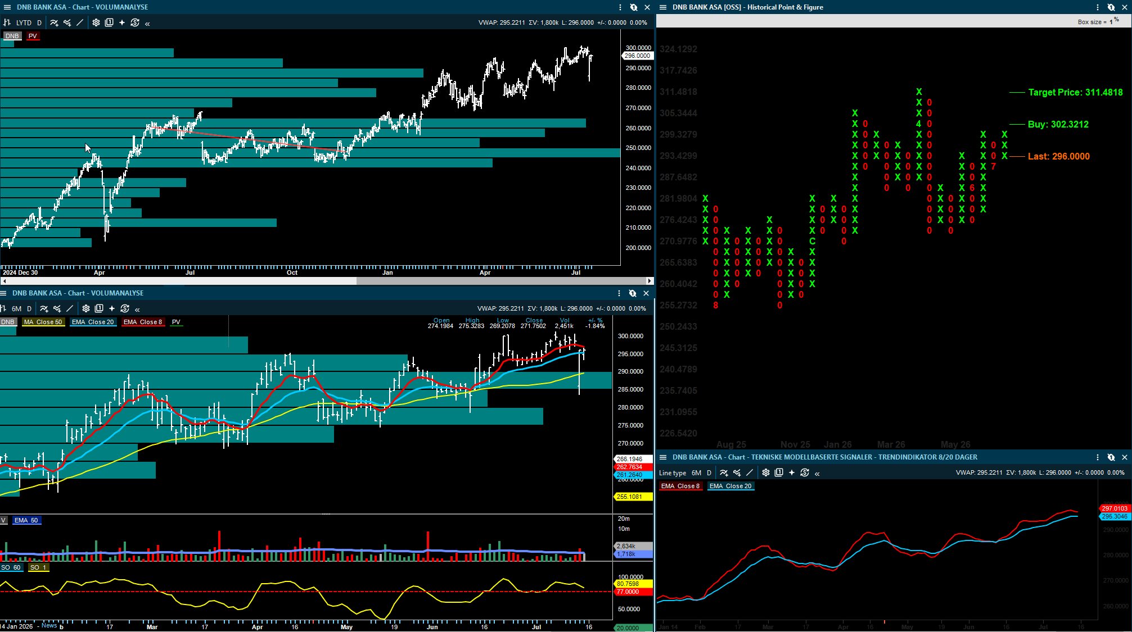Add indicator in TRENDINDIKATOR chart toolbar
This screenshot has height=632, width=1132.
(724, 472)
